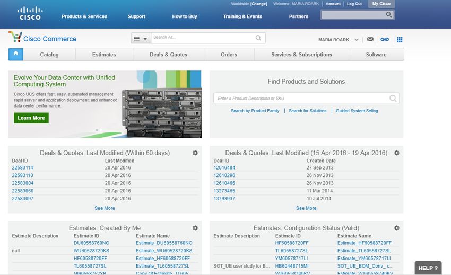Open settings gear for Configuration Status widget
The width and height of the screenshot is (451, 275).
[x=397, y=228]
